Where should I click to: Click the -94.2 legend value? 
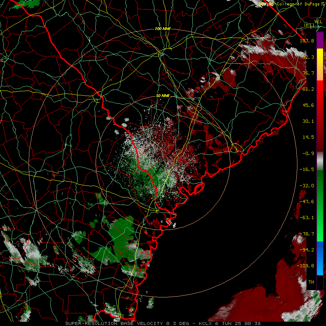(307, 250)
